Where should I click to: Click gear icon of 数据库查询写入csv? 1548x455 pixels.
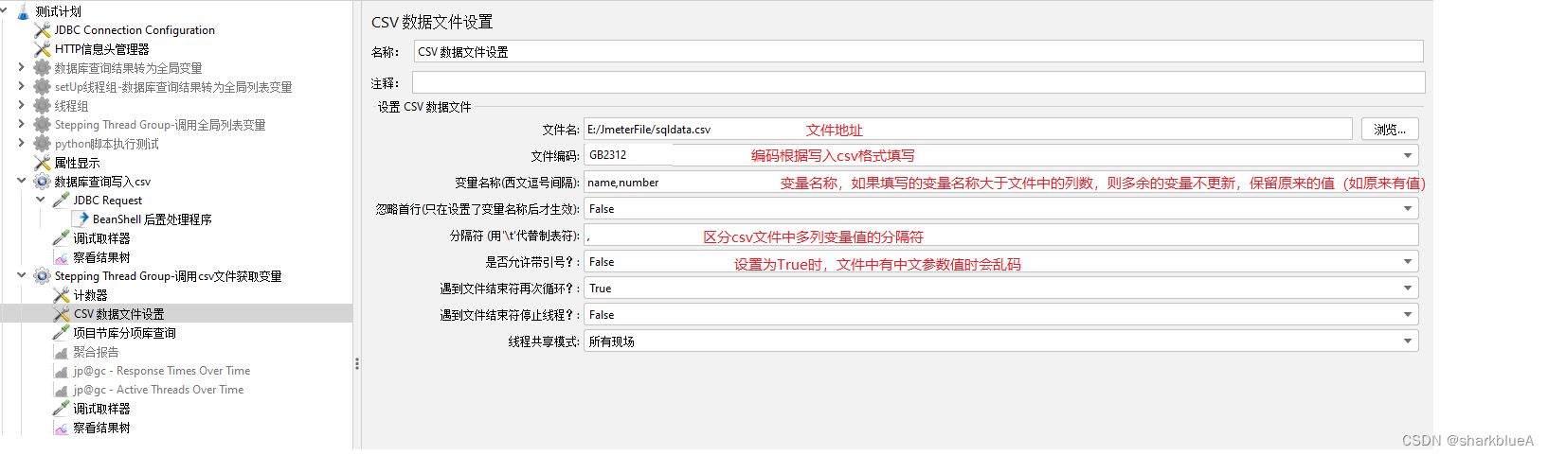tap(43, 182)
